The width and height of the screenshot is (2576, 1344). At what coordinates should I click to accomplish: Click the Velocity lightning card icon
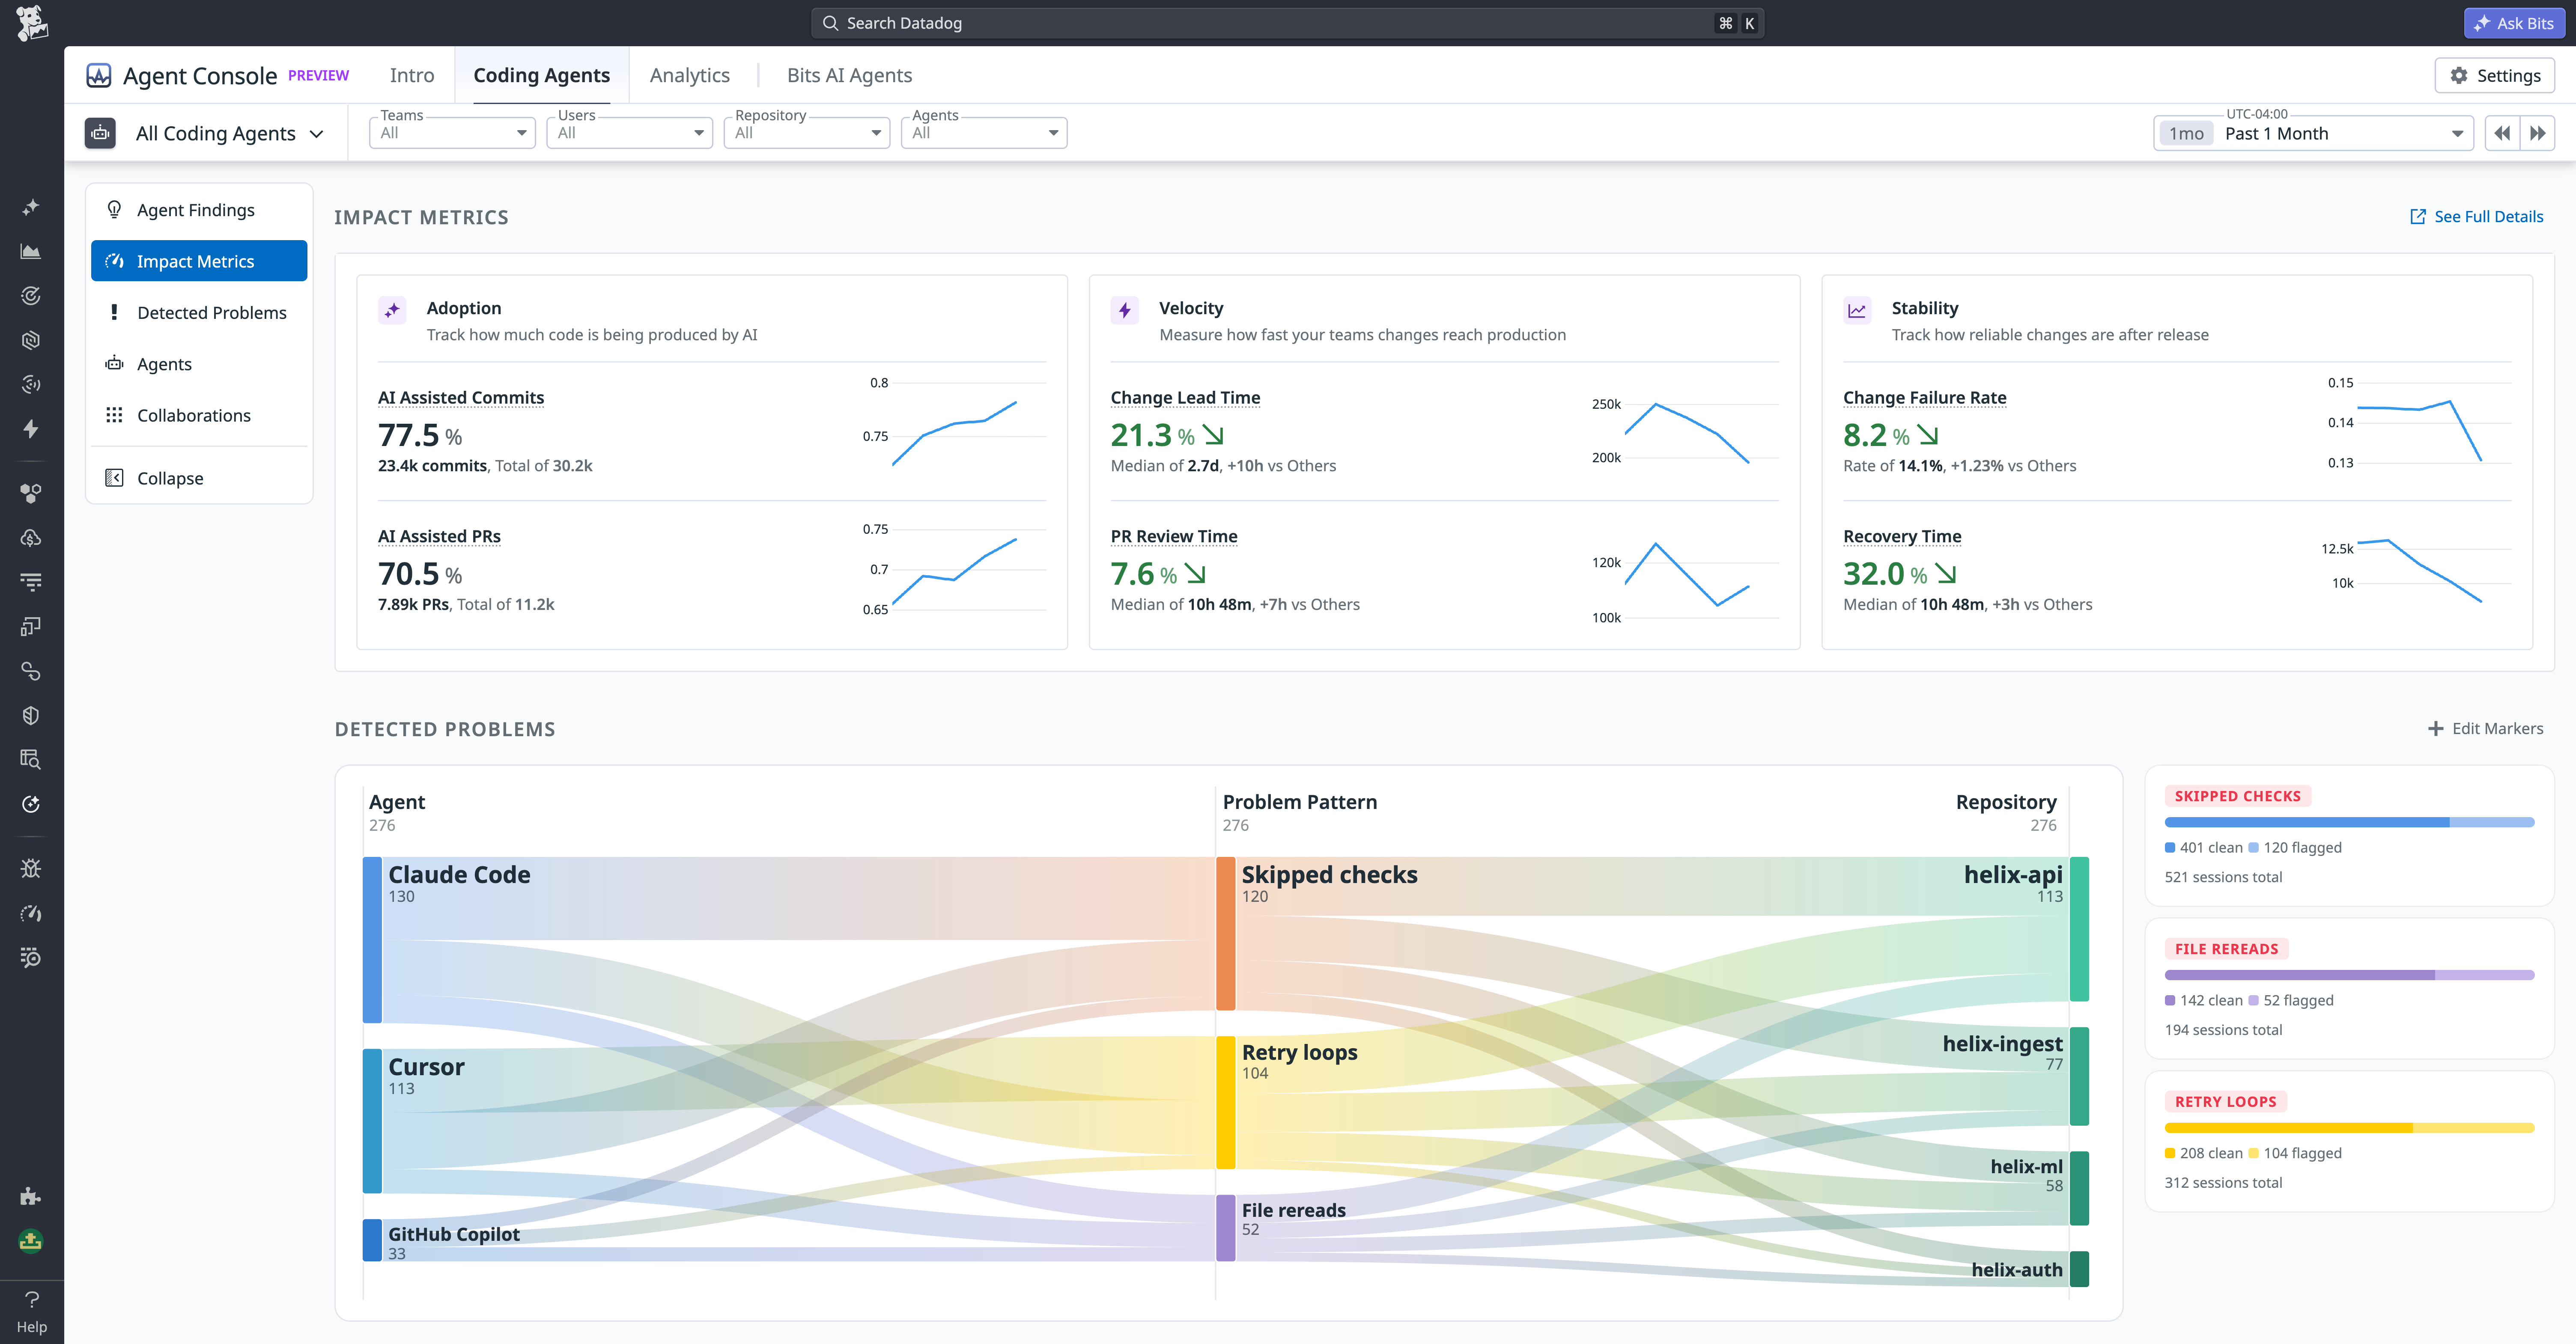[x=1125, y=310]
